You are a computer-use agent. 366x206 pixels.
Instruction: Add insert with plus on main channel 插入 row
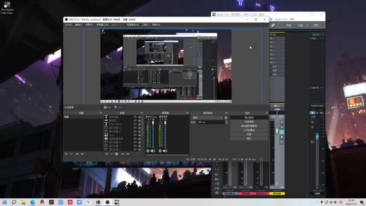coord(323,38)
